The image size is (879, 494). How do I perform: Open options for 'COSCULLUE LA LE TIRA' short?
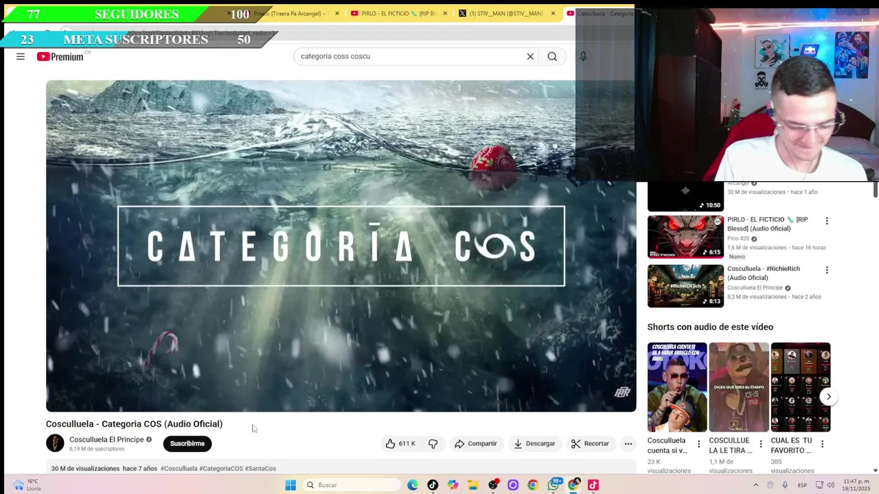click(x=760, y=445)
